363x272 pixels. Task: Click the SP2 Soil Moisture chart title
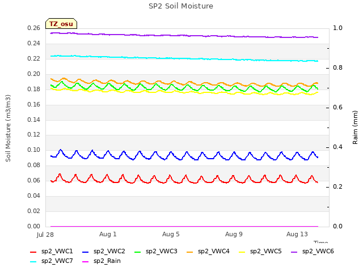[181, 6]
